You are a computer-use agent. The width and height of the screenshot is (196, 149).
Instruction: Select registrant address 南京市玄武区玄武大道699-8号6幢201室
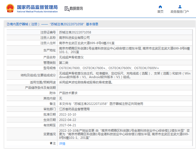[87, 43]
